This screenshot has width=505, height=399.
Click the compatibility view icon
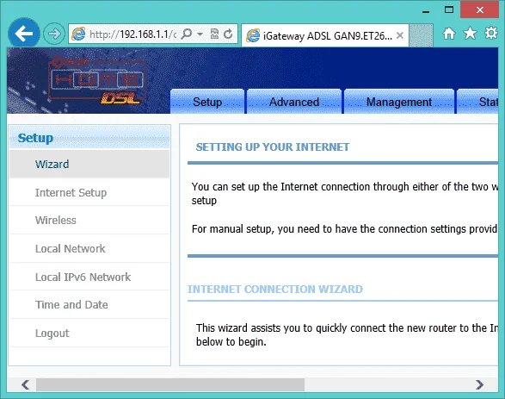point(214,34)
